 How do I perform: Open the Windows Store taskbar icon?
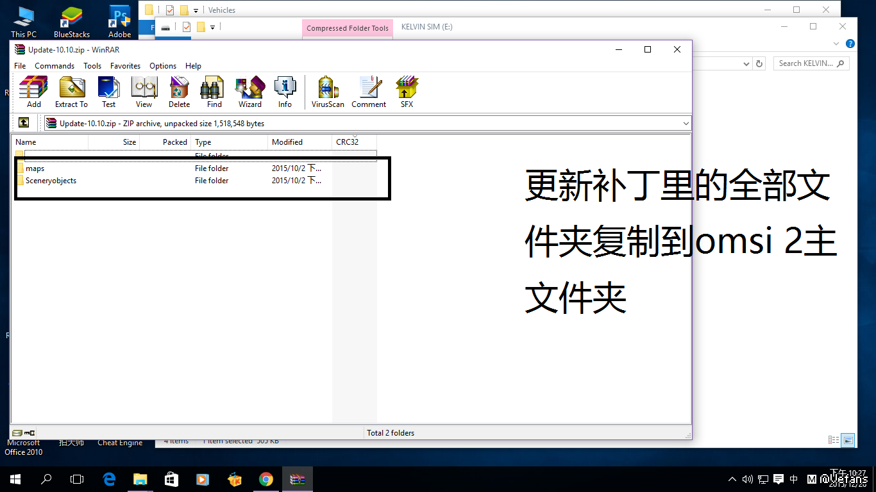coord(171,479)
